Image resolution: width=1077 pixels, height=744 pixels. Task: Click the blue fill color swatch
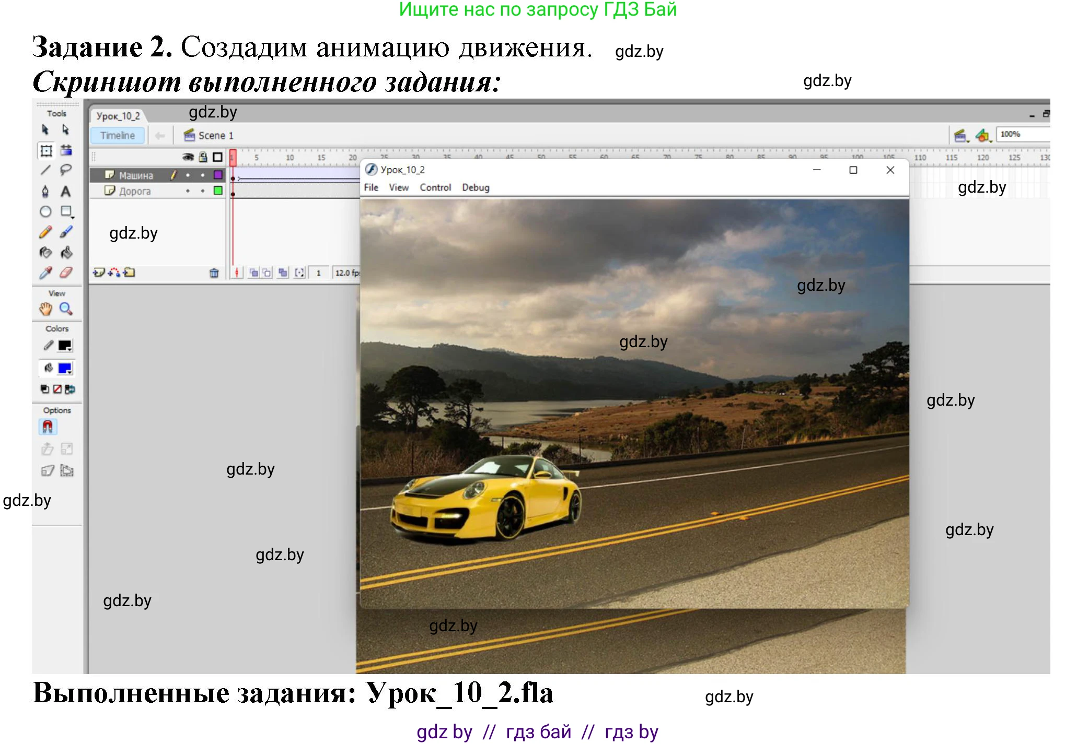[x=65, y=369]
